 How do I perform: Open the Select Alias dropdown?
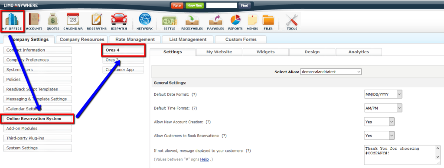331,72
